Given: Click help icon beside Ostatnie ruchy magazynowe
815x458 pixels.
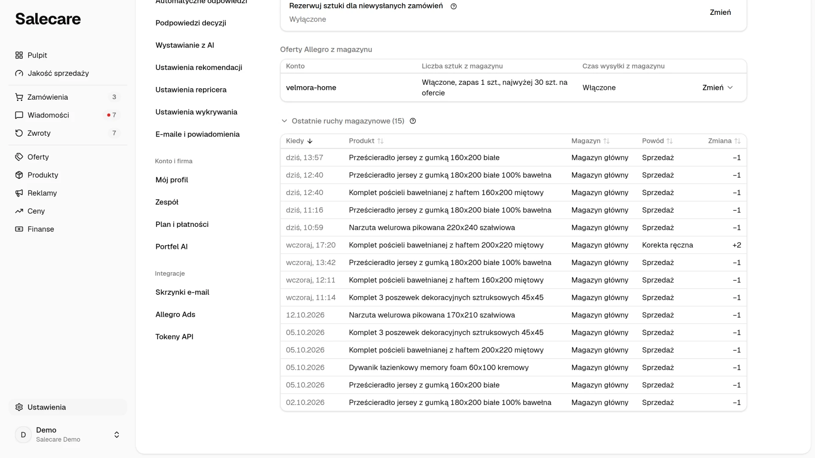Looking at the screenshot, I should [x=413, y=121].
